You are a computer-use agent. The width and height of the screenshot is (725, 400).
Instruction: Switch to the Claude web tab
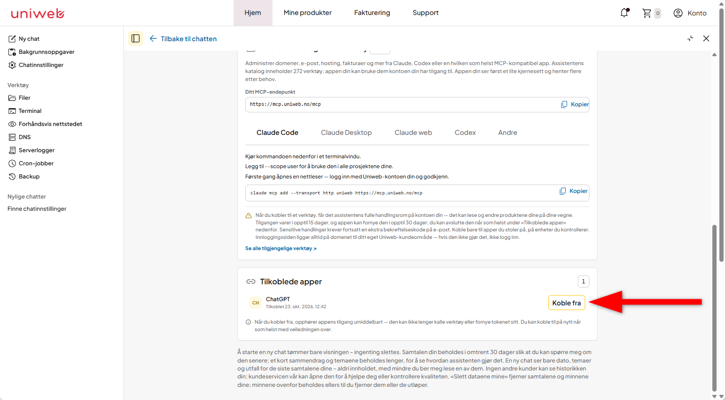(x=413, y=133)
